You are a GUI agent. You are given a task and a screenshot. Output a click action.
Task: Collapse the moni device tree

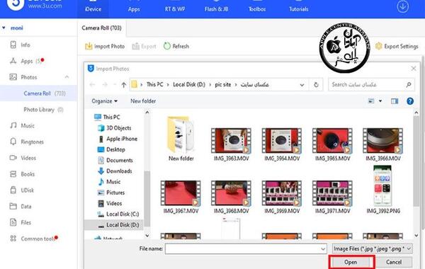pos(4,28)
